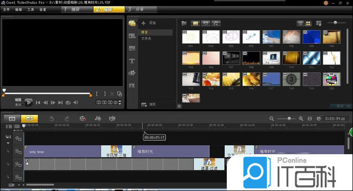
Task: Select the V01 blue sky thumbnail
Action: click(x=271, y=37)
